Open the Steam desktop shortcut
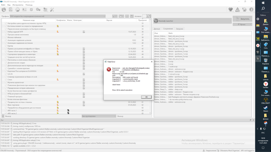This screenshot has height=152, width=271. point(266,109)
